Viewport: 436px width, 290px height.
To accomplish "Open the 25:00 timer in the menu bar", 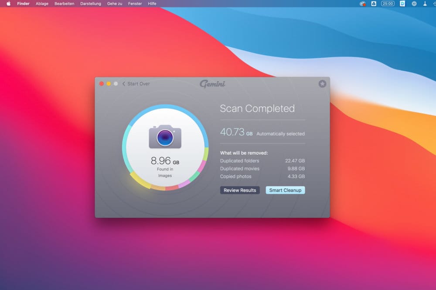I will (388, 3).
